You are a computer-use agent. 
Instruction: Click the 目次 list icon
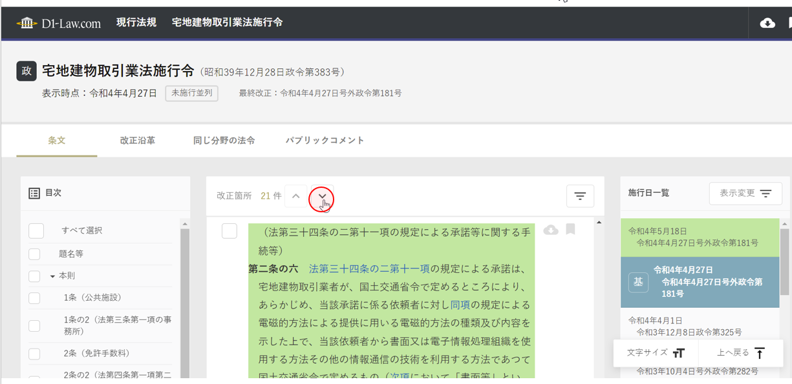click(x=34, y=193)
